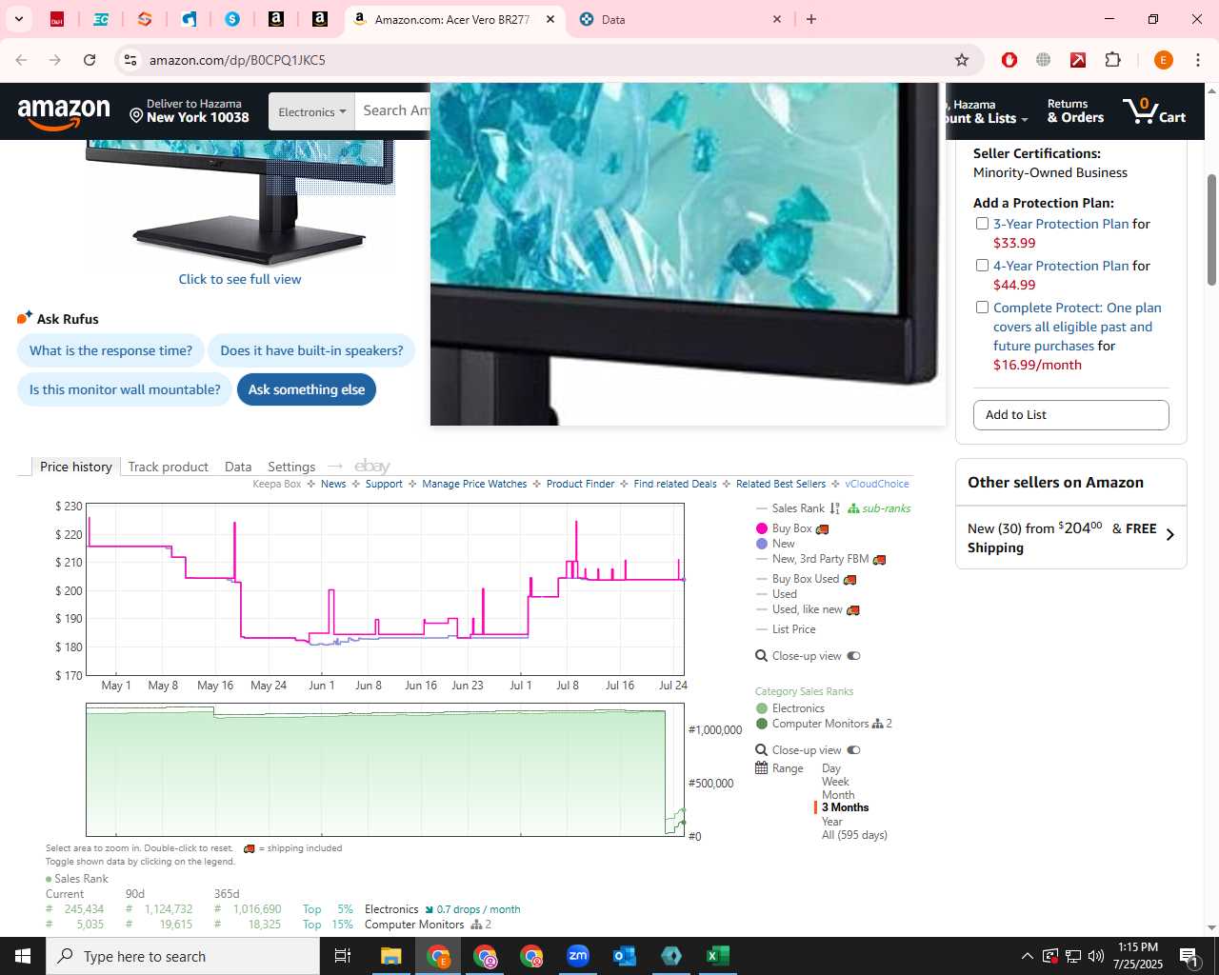Bookmark this page with the star icon
The image size is (1219, 975).
(962, 60)
